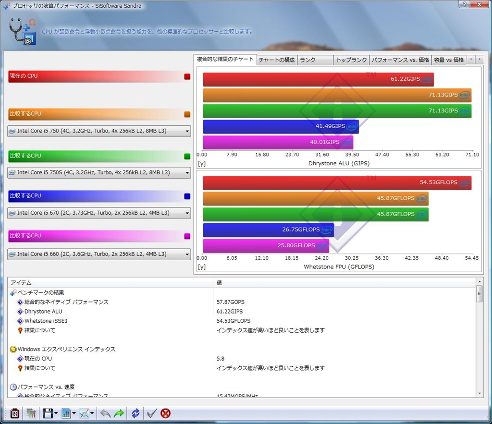The width and height of the screenshot is (492, 424).
Task: Toggle the blue comparison CPU indicator
Action: tap(187, 196)
